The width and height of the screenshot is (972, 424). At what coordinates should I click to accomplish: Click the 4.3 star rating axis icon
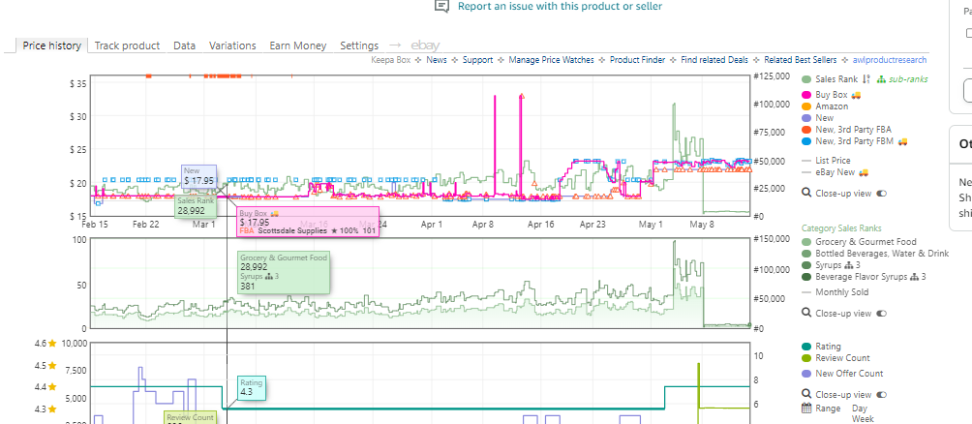[x=52, y=409]
